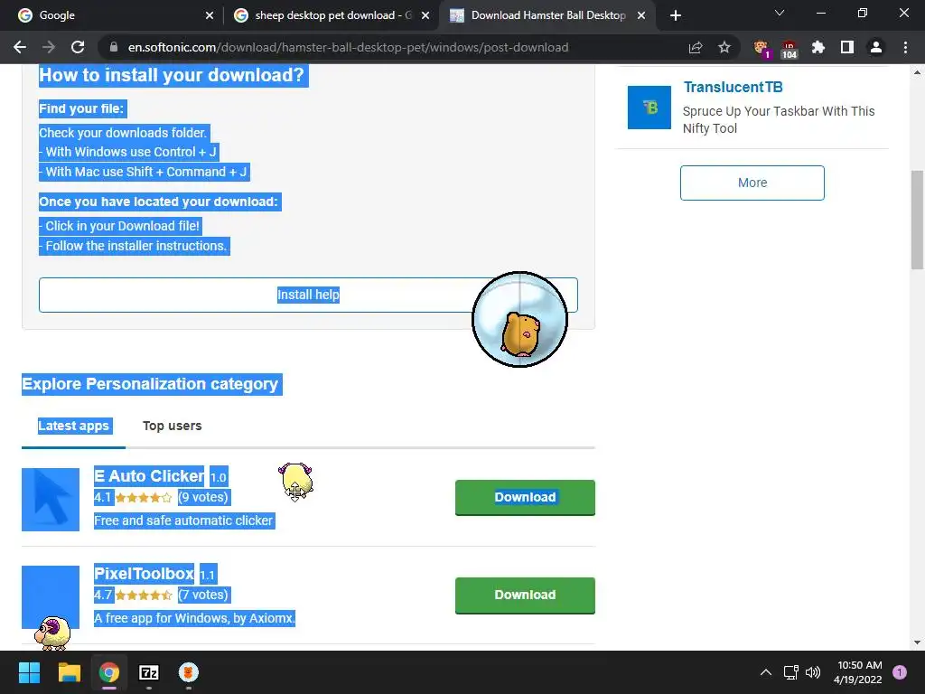
Task: Open the volume tray icon
Action: [813, 672]
